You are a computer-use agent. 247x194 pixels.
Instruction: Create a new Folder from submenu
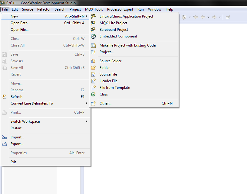pyautogui.click(x=134, y=68)
